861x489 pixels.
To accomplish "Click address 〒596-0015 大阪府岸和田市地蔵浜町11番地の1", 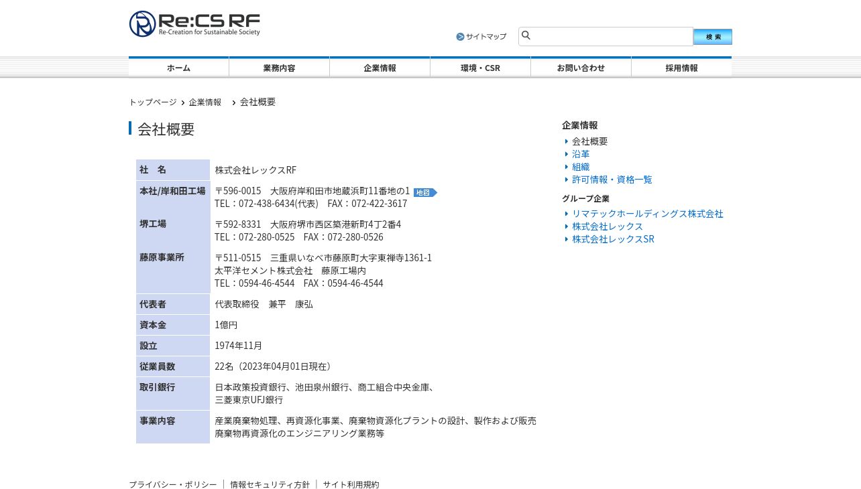I will coord(312,191).
